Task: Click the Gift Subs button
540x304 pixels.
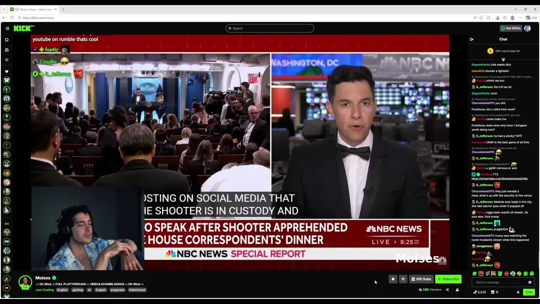Action: [x=421, y=279]
